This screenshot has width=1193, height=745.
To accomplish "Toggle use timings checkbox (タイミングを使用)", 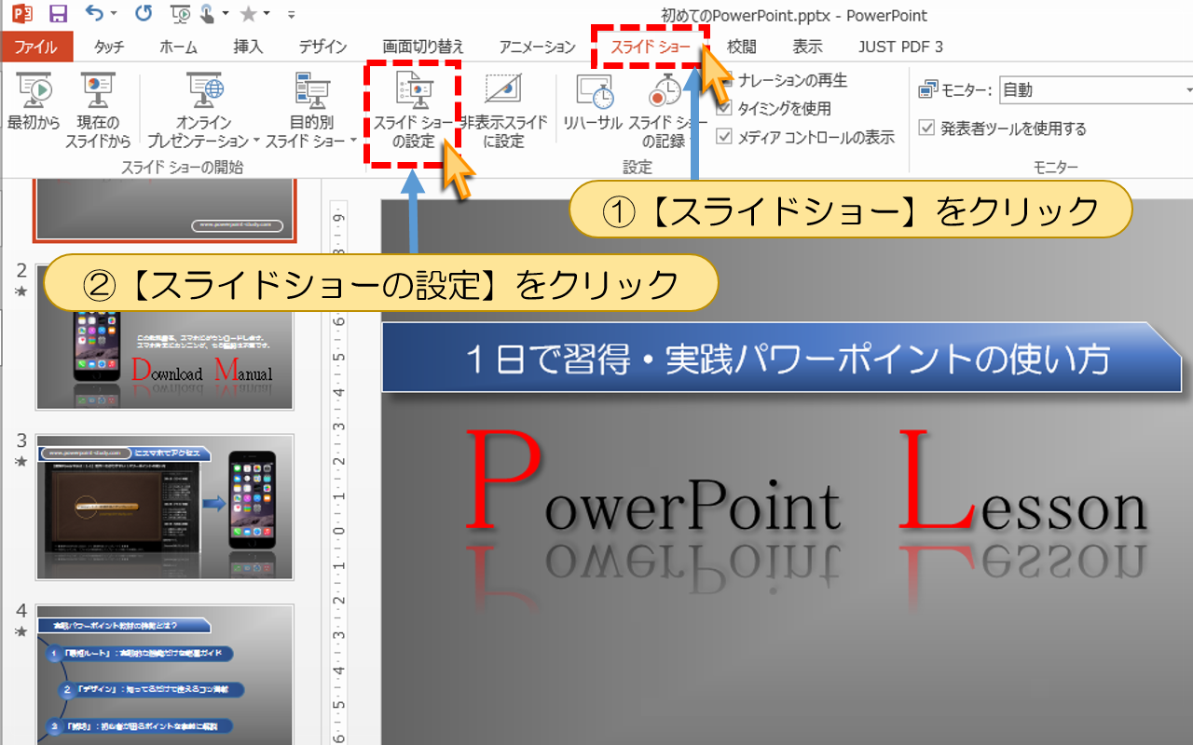I will (x=724, y=109).
